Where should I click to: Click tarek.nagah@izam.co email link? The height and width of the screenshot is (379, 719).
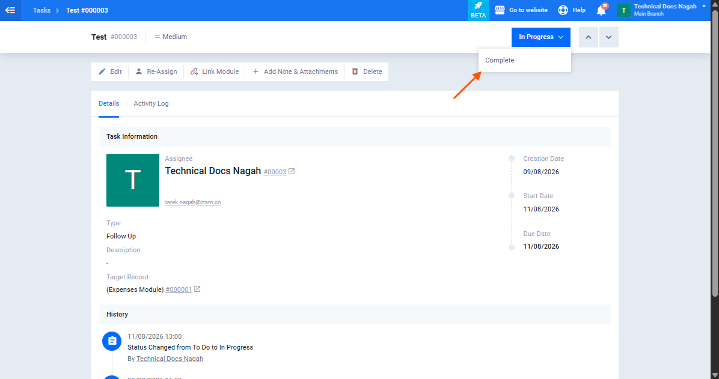192,202
